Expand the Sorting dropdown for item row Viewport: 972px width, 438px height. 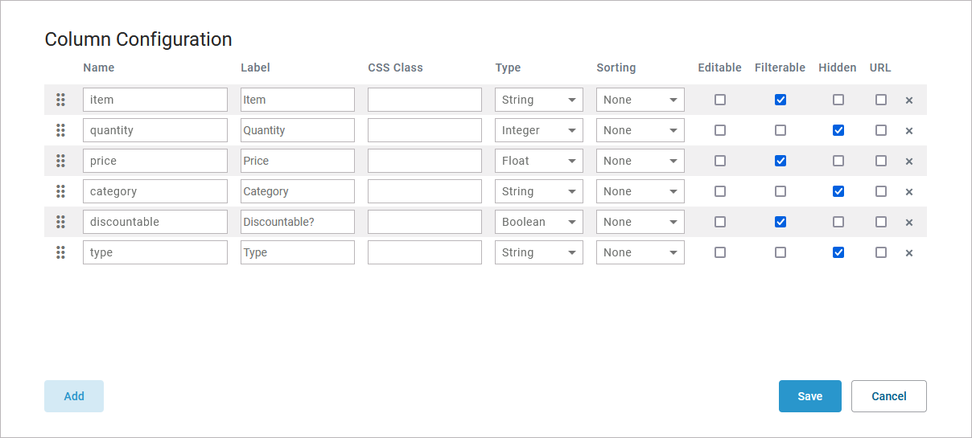[640, 100]
